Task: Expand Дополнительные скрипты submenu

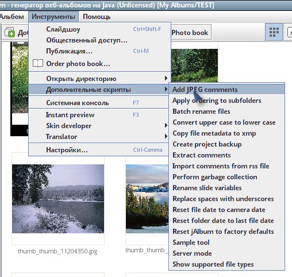Action: [x=99, y=90]
